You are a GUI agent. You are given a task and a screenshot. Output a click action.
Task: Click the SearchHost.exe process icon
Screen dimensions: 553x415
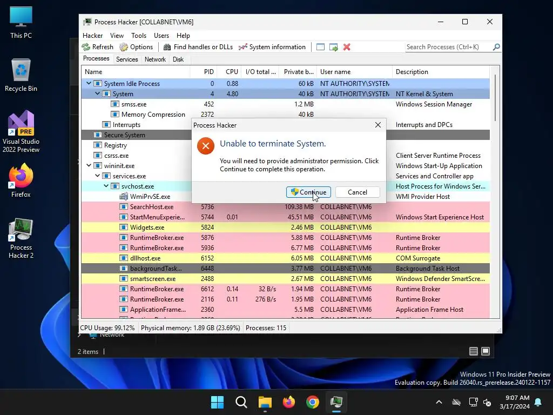(124, 207)
